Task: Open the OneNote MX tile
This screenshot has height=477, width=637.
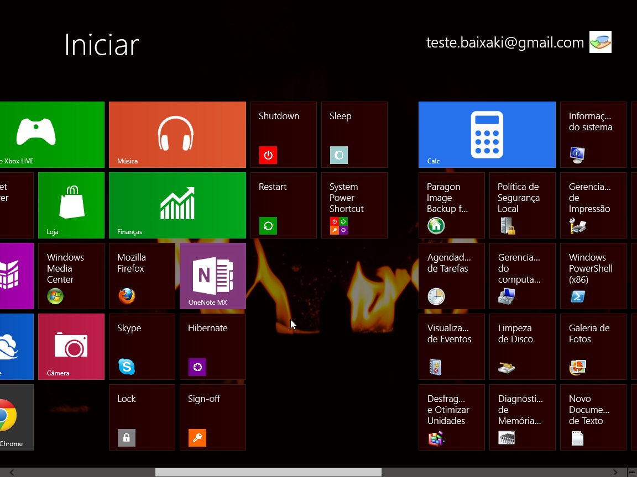Action: (213, 276)
